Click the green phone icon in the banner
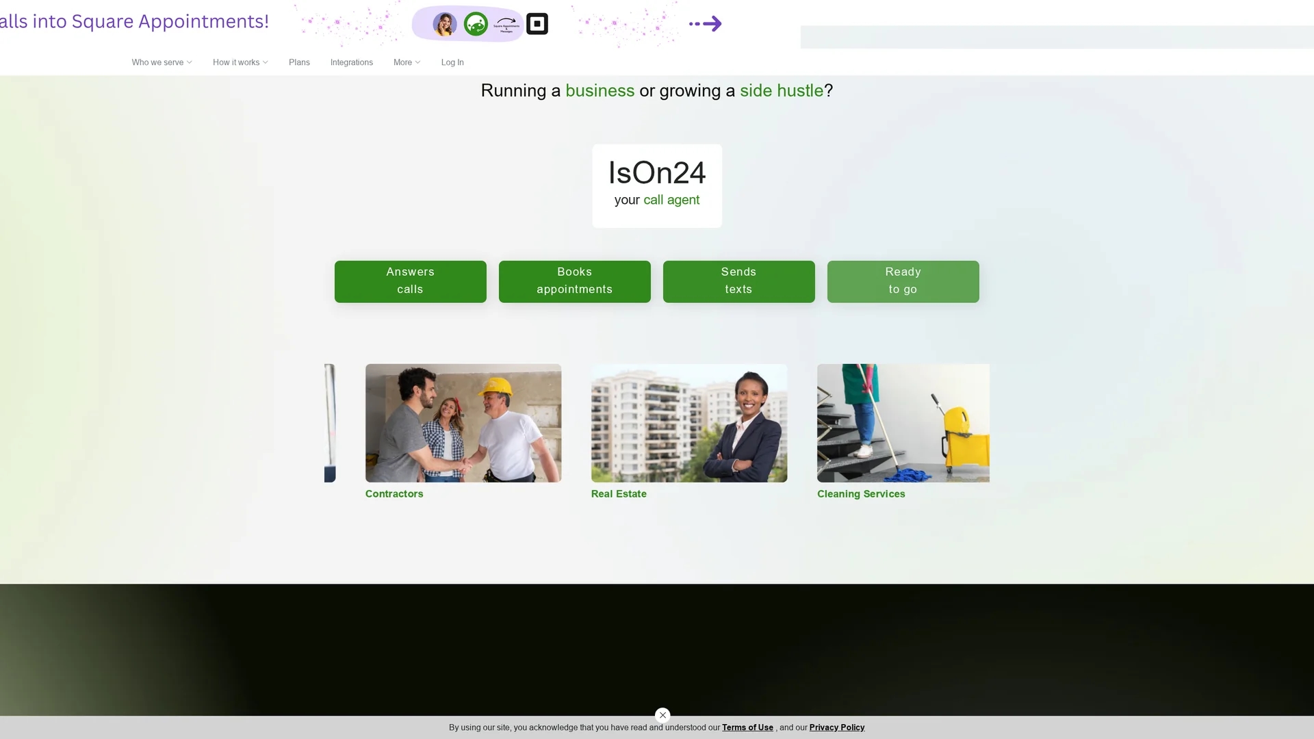1314x739 pixels. [x=476, y=24]
